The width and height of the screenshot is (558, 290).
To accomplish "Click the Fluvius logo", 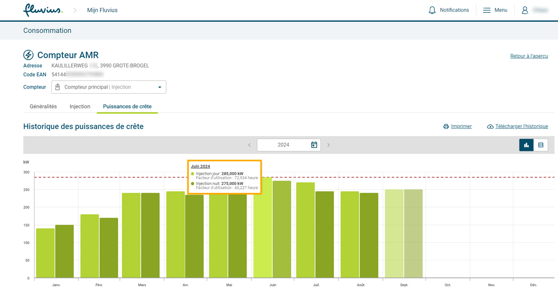I will click(x=43, y=10).
